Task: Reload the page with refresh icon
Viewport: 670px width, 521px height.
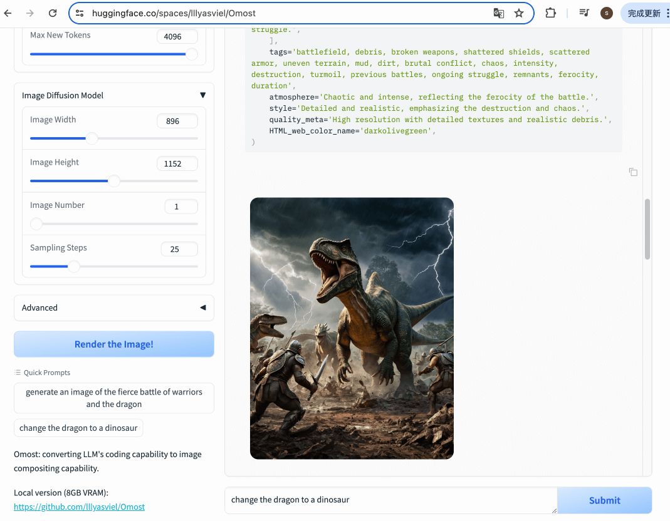Action: coord(53,13)
